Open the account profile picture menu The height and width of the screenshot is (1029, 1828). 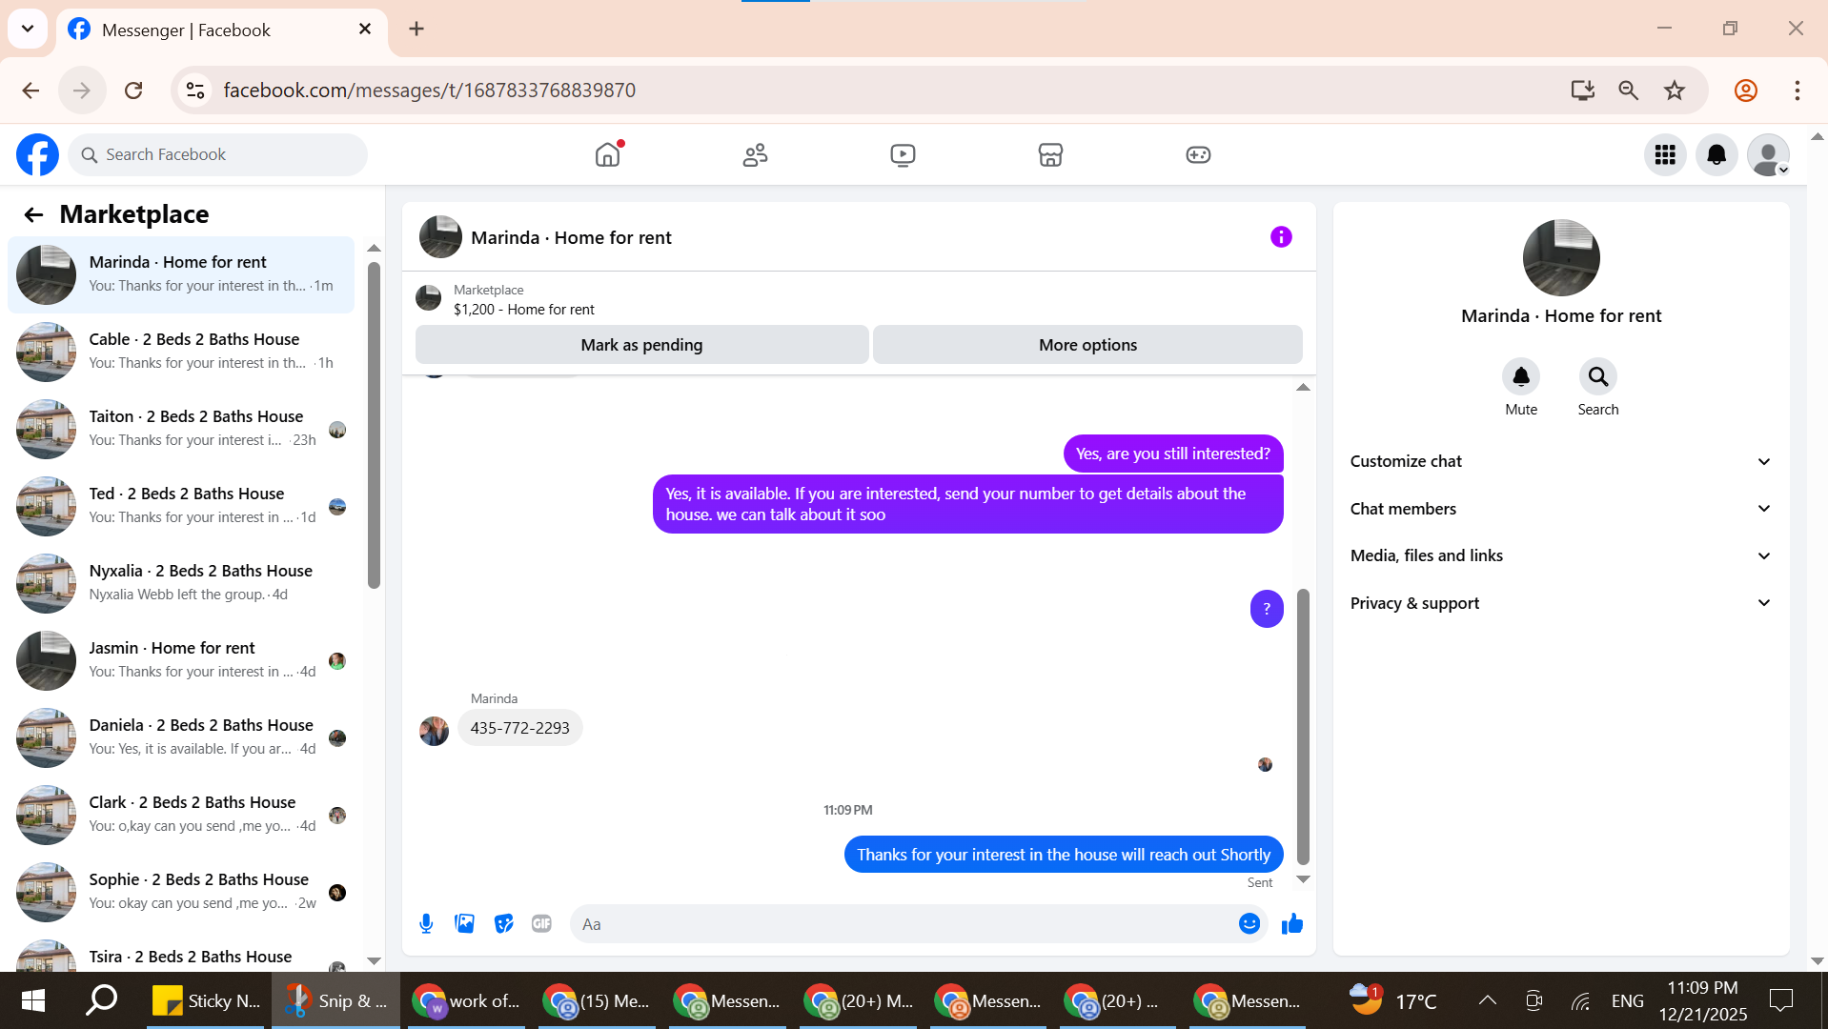click(1768, 154)
